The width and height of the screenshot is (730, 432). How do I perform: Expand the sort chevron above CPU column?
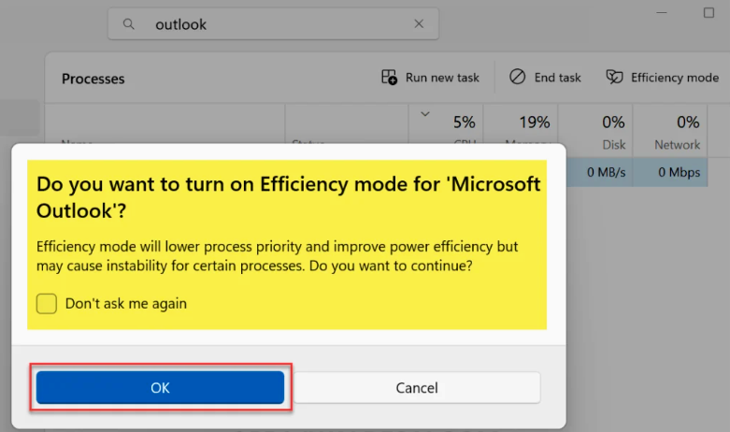pos(425,115)
